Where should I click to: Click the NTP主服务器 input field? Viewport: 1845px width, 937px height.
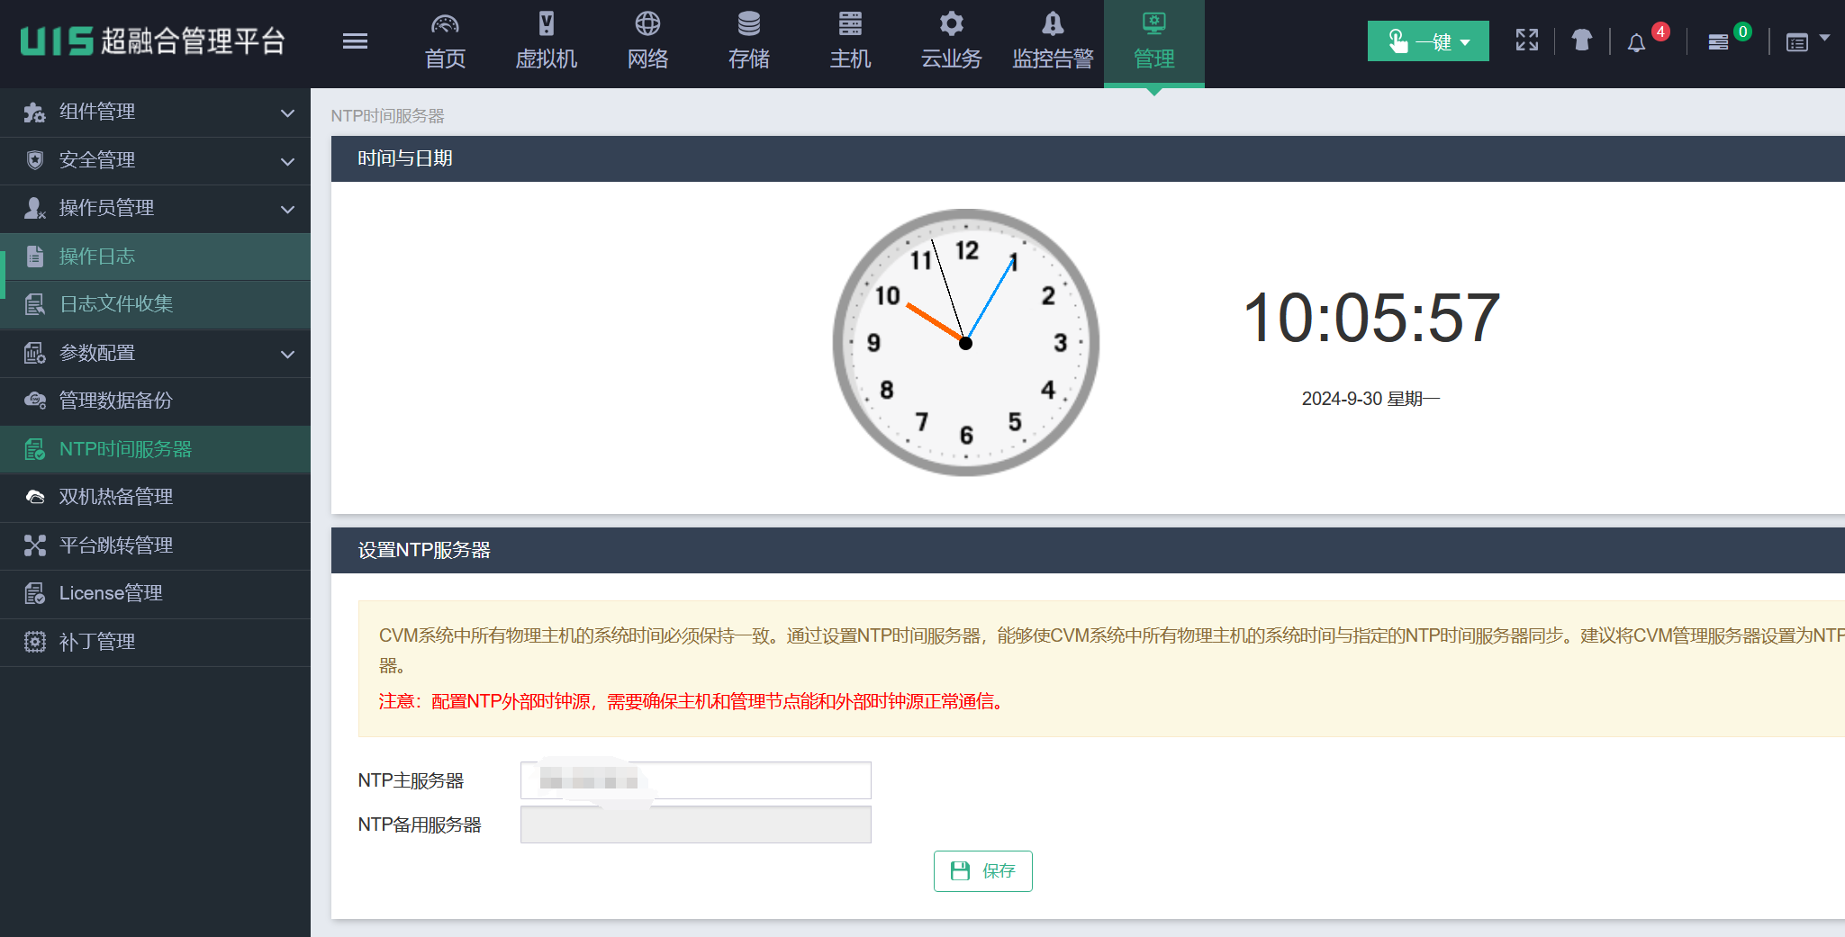pos(696,780)
